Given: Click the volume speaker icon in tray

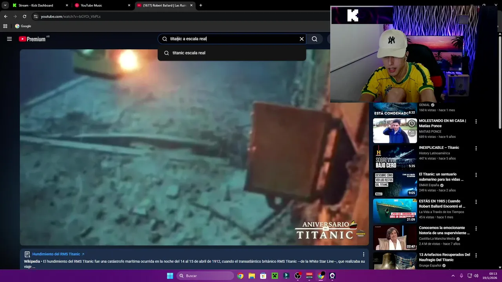Looking at the screenshot, I should tap(476, 276).
